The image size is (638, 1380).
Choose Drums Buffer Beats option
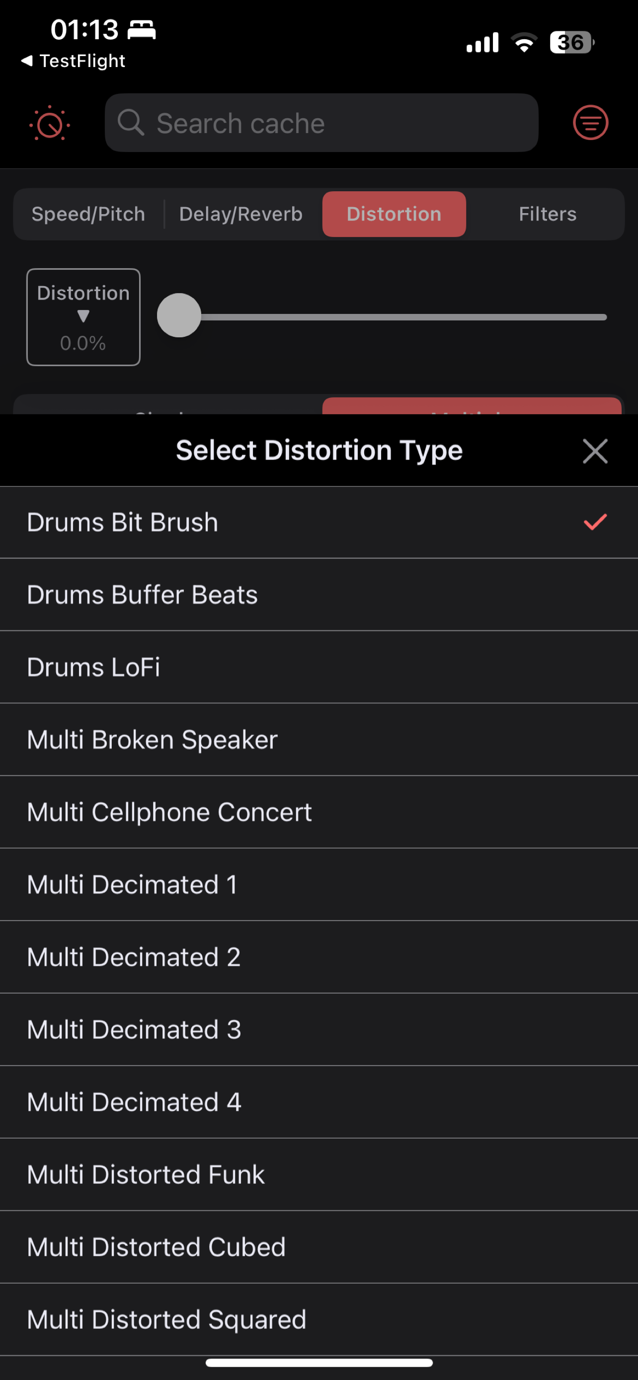tap(319, 595)
